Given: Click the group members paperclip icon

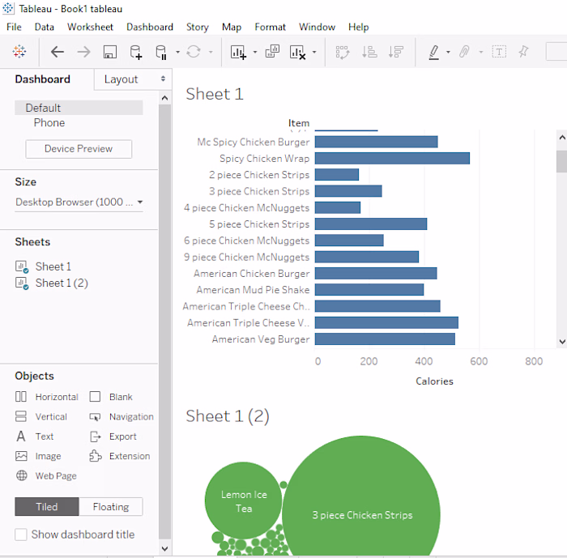Looking at the screenshot, I should click(x=464, y=52).
